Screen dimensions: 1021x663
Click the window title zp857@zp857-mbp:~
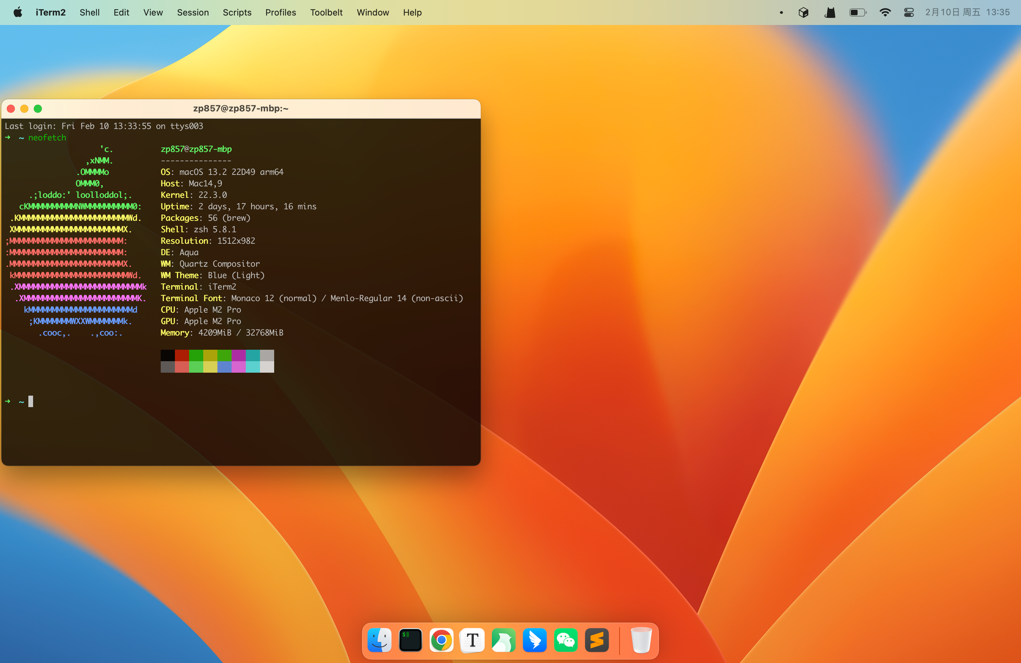click(x=241, y=108)
